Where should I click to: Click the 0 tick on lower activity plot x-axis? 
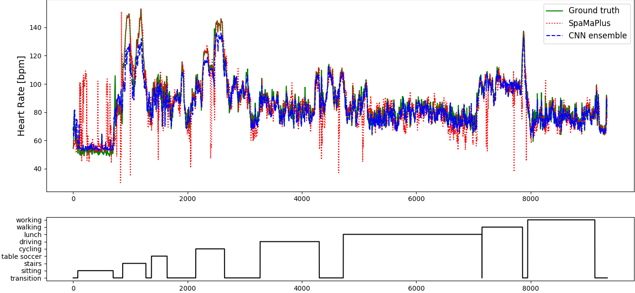click(73, 288)
